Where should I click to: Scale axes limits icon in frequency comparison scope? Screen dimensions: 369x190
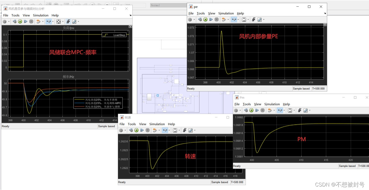click(x=59, y=22)
